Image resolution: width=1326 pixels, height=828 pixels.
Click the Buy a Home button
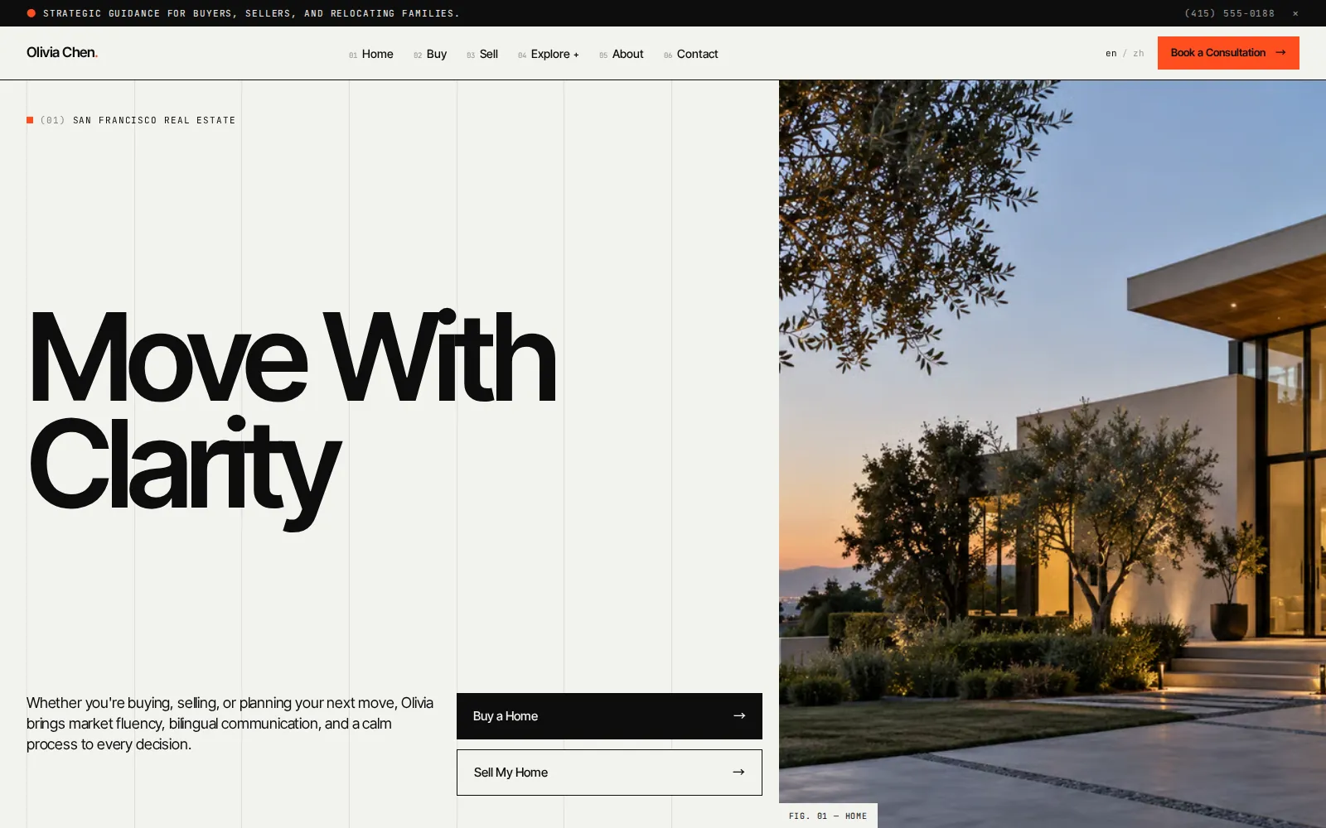click(x=609, y=716)
